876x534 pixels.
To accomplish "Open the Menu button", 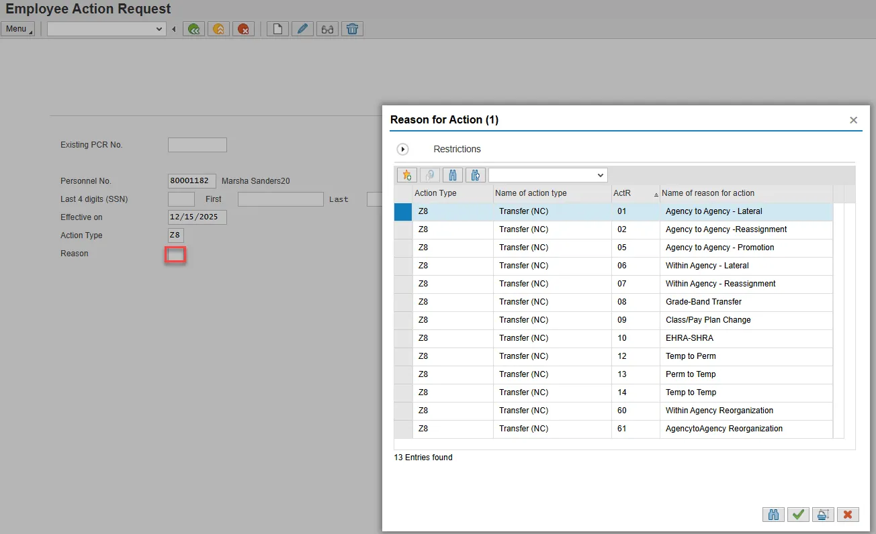I will (x=17, y=29).
